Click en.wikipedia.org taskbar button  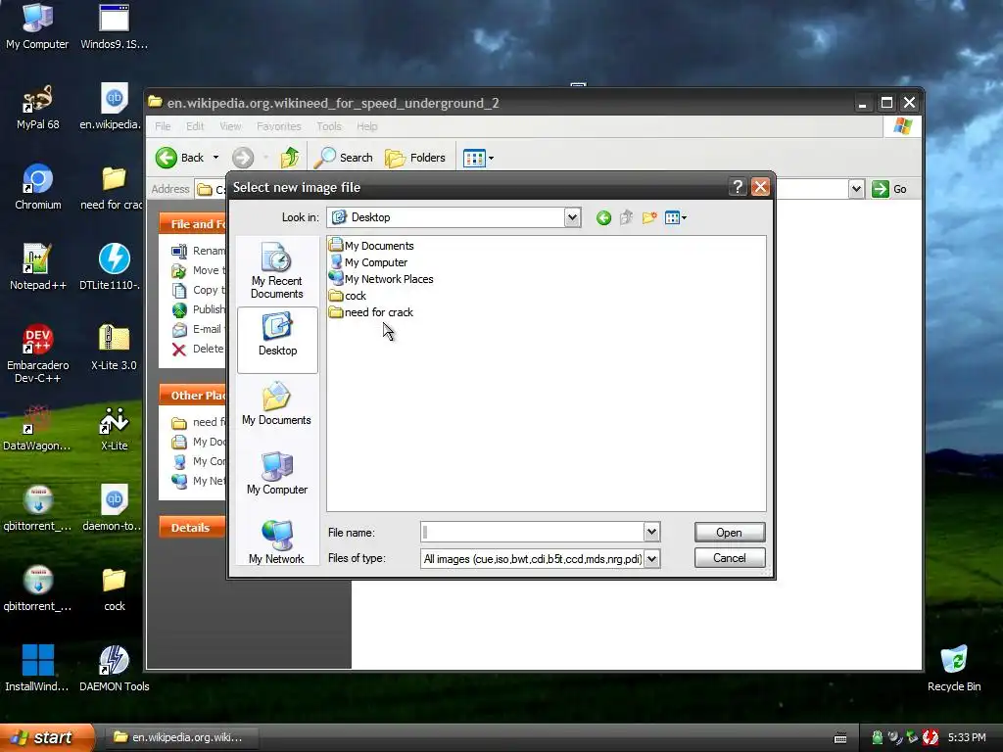180,737
